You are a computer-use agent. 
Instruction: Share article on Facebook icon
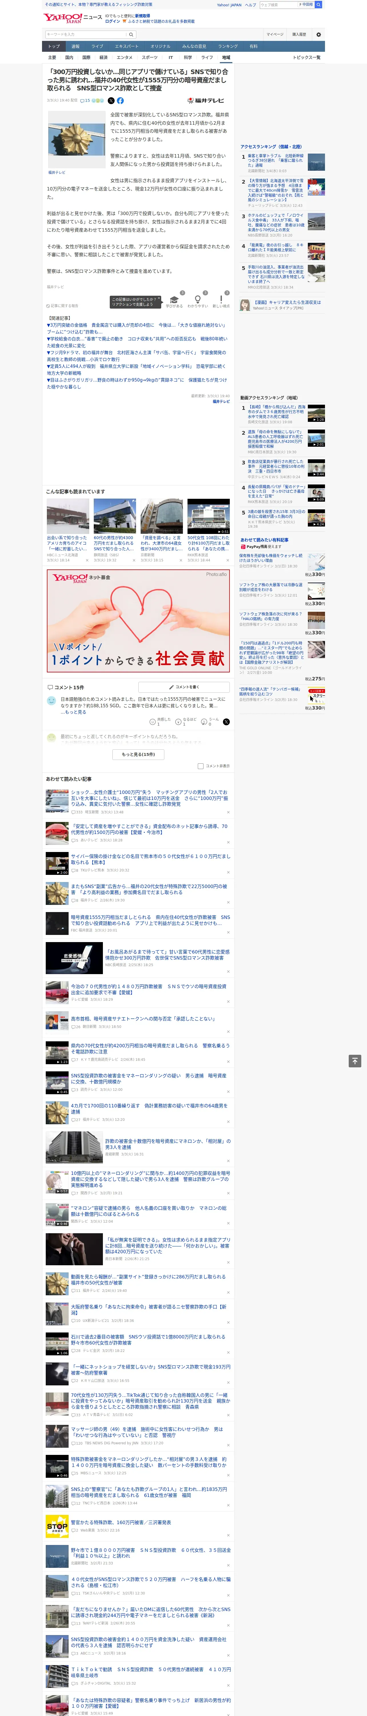[121, 101]
